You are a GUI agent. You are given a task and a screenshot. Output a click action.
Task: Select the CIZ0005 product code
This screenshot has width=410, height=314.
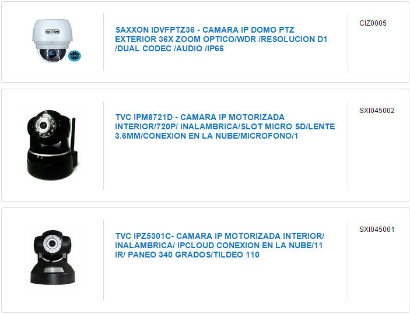(x=373, y=23)
